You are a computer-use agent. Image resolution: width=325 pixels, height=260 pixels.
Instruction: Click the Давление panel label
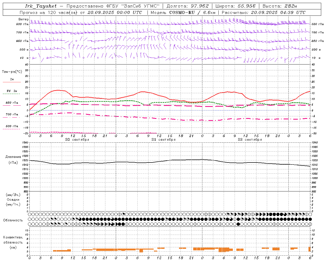[x=13, y=157]
